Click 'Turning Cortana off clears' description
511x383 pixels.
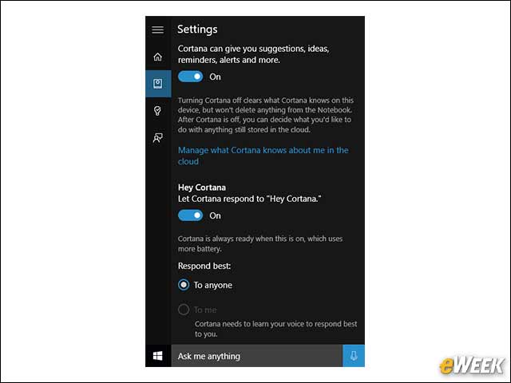pos(266,115)
